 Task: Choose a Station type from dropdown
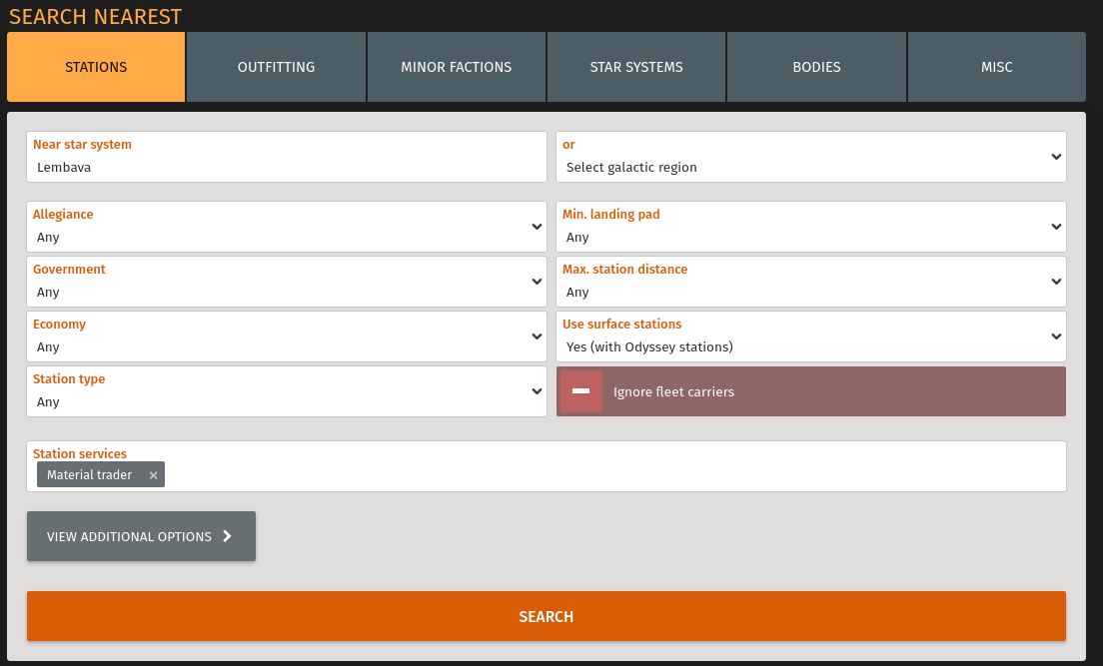(287, 392)
